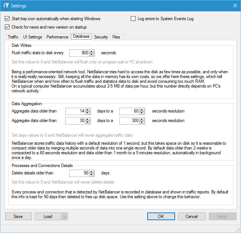Expand the Load button dropdown arrow
The image size is (241, 233).
pos(65,217)
